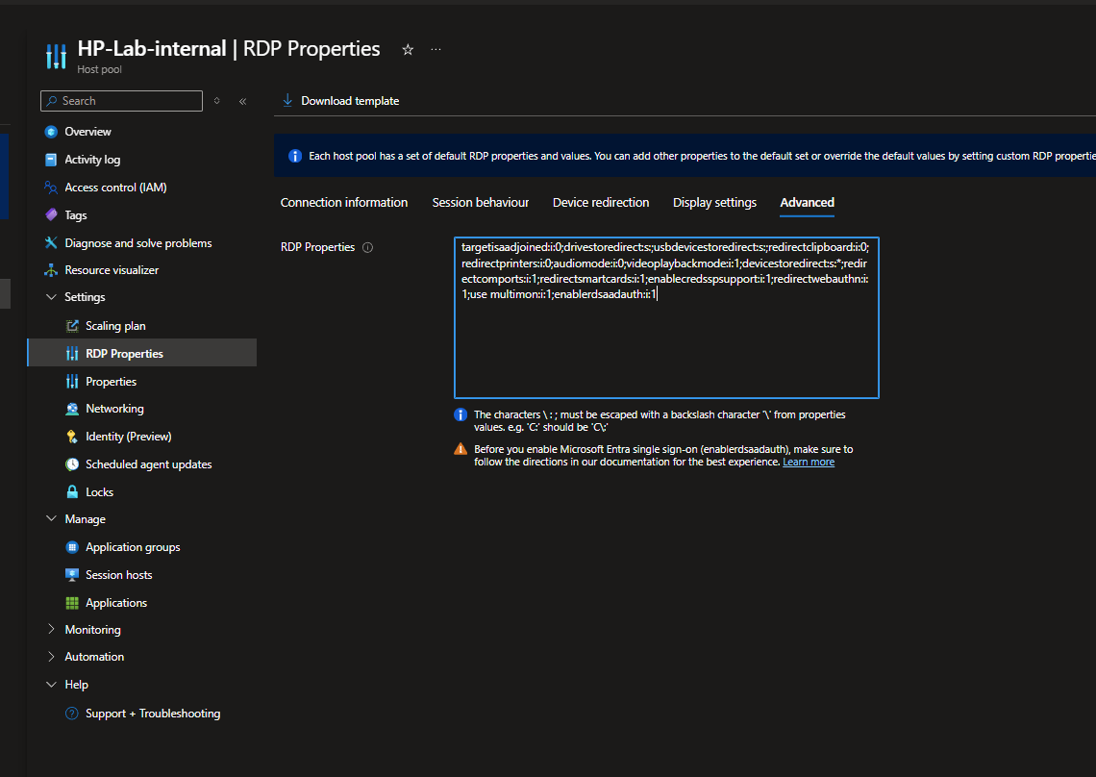Click the sidebar expand/collapse all arrows
The width and height of the screenshot is (1096, 777).
216,101
